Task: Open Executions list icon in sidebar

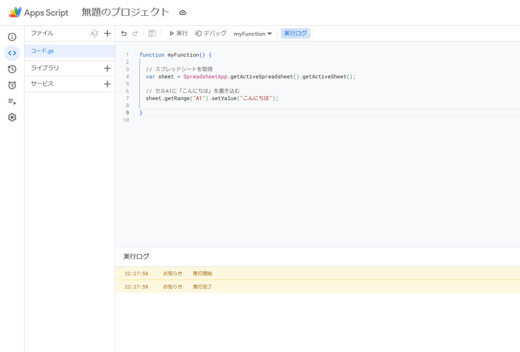Action: (x=12, y=101)
